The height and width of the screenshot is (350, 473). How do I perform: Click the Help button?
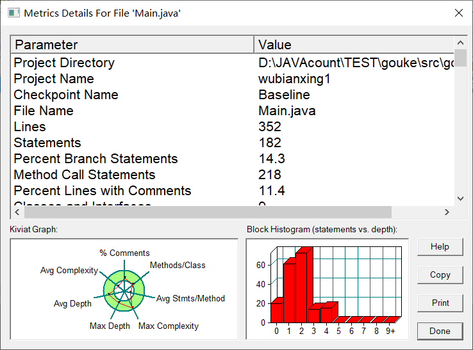pos(440,247)
